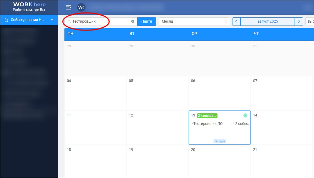Viewport: 314px width, 178px height.
Task: Open the Месяц view dropdown
Action: click(194, 22)
